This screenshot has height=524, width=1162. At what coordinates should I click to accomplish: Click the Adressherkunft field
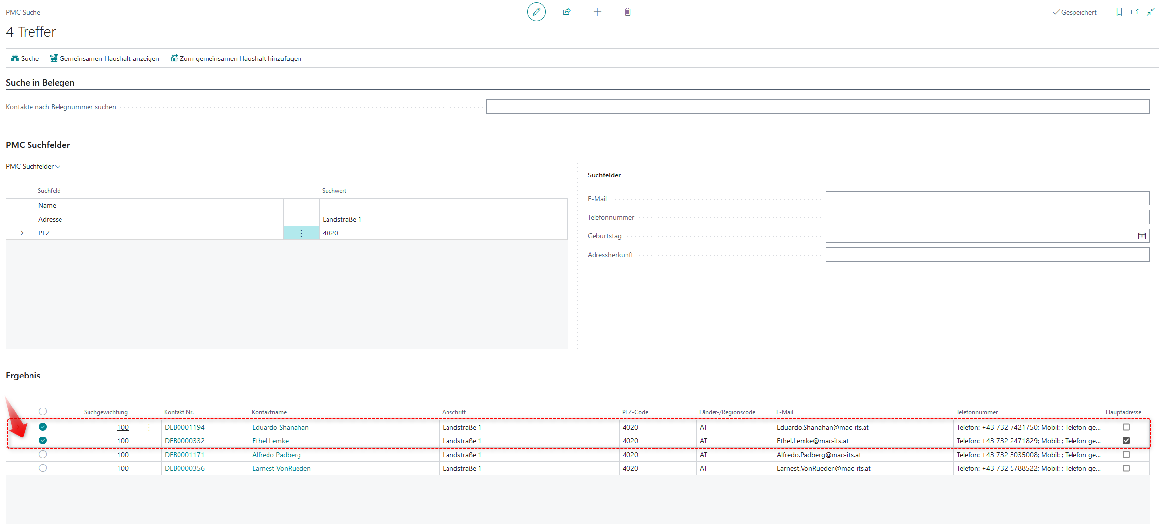987,255
